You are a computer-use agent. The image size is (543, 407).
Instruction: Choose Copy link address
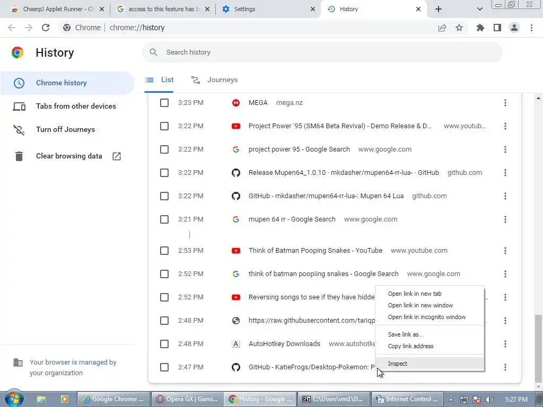click(430, 346)
